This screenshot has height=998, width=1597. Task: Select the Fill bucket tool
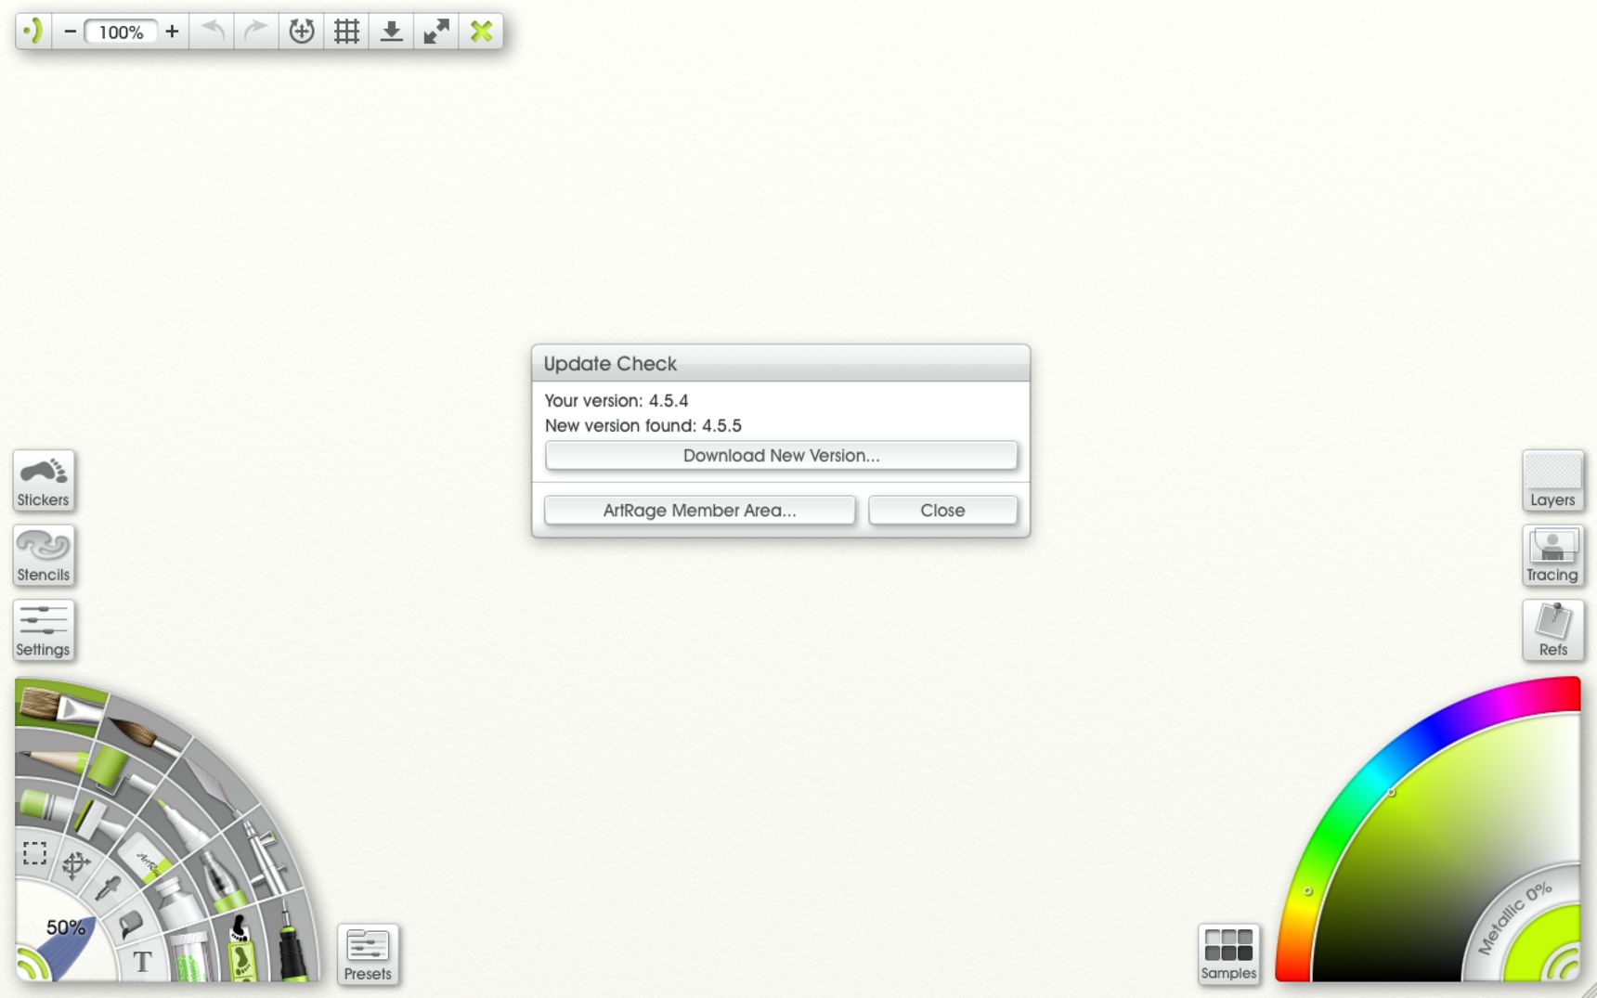click(x=130, y=923)
